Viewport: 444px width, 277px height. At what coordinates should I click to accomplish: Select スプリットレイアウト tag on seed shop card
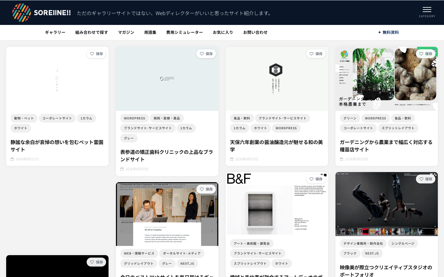[398, 128]
